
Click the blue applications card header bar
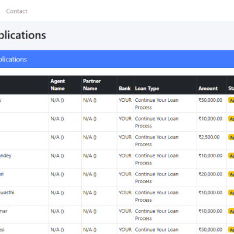[117, 59]
